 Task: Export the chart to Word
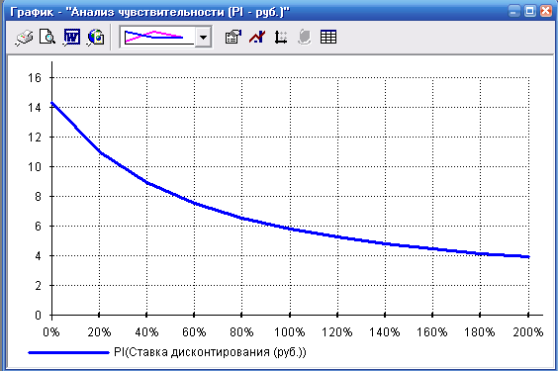click(71, 37)
